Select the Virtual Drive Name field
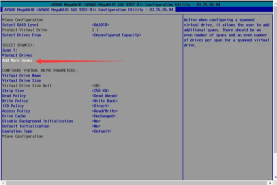 (x=21, y=75)
